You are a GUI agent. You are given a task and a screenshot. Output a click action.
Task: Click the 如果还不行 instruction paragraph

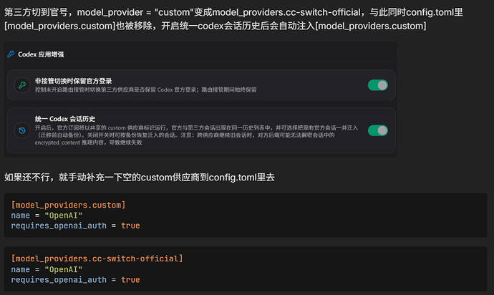coord(140,178)
